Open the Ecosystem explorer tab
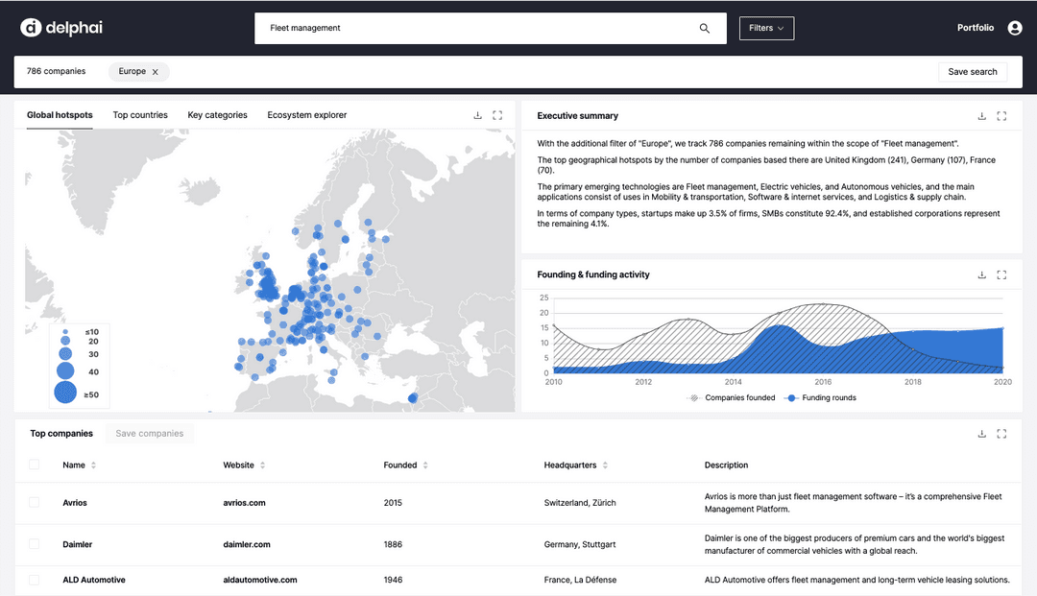 coord(307,115)
